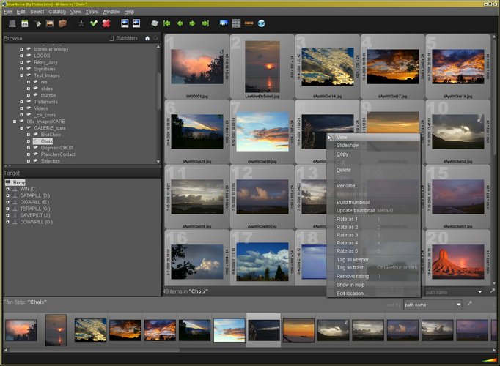
Task: Select the OriginauxCHOIX folder
Action: 56,148
